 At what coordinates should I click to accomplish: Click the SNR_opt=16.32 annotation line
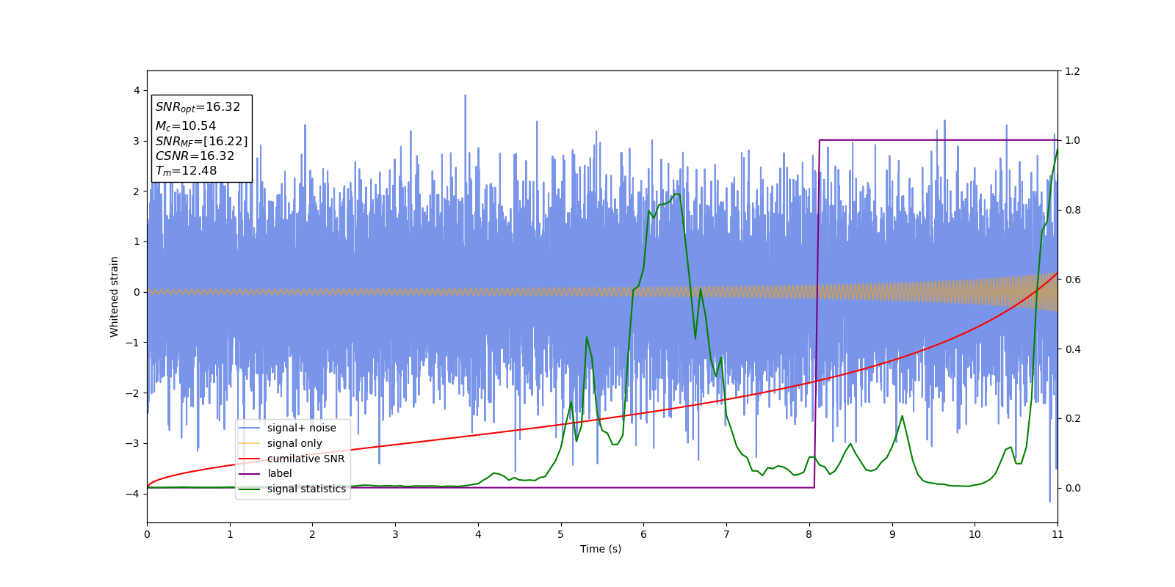198,107
